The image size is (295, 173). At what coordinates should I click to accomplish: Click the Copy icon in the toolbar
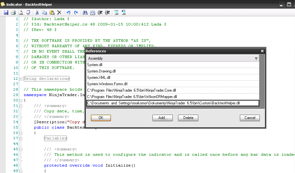(44, 13)
